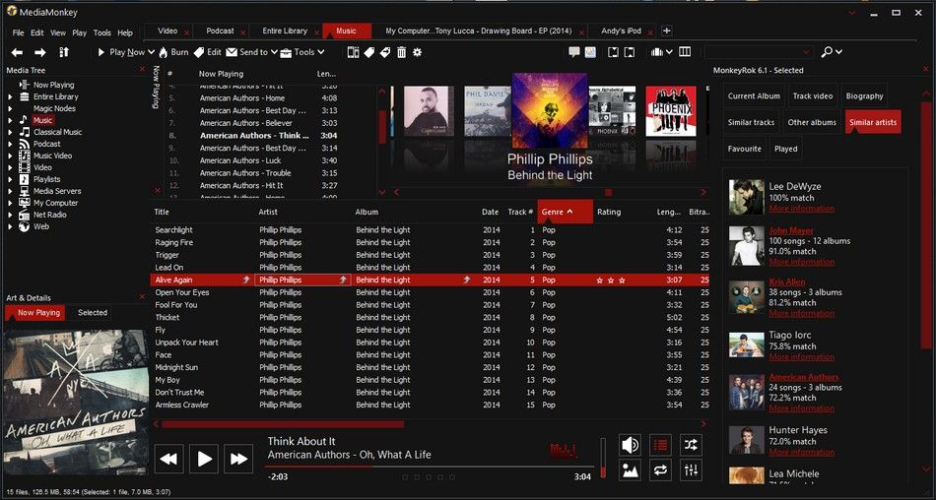Screen dimensions: 936x500
Task: Open the search options dropdown arrow
Action: [838, 52]
